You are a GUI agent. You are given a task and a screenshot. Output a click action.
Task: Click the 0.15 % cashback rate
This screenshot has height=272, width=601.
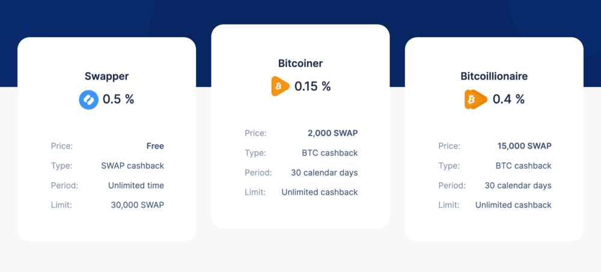click(313, 86)
